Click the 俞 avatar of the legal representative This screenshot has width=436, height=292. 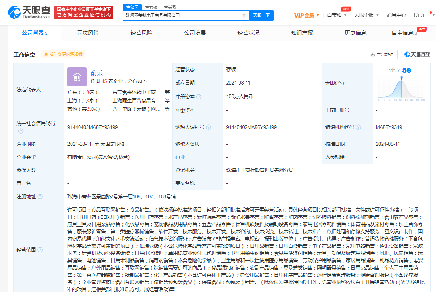pos(77,77)
